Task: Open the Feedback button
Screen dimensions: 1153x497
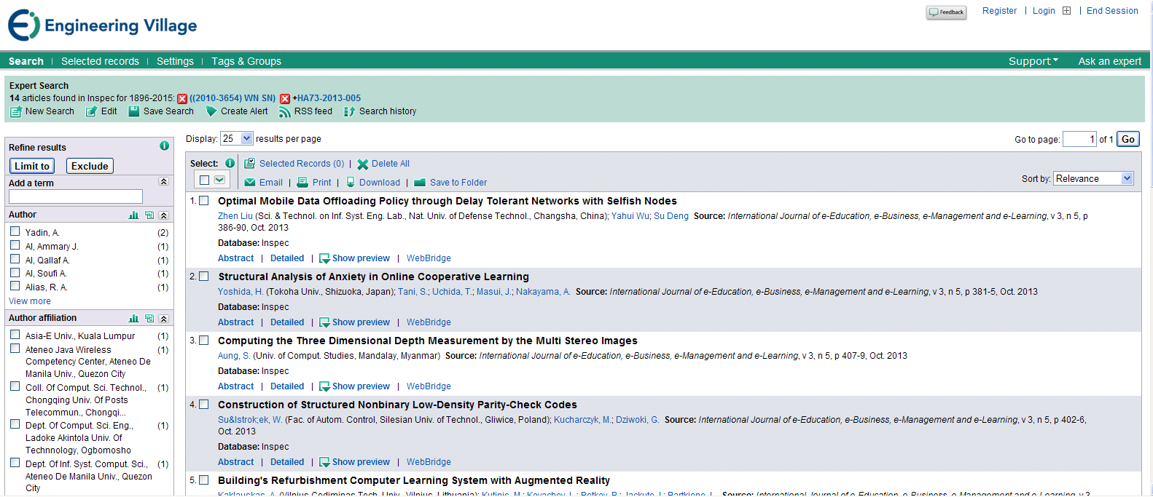Action: click(946, 12)
